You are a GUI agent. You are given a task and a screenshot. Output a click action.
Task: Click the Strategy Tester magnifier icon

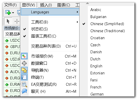[x=24, y=84]
